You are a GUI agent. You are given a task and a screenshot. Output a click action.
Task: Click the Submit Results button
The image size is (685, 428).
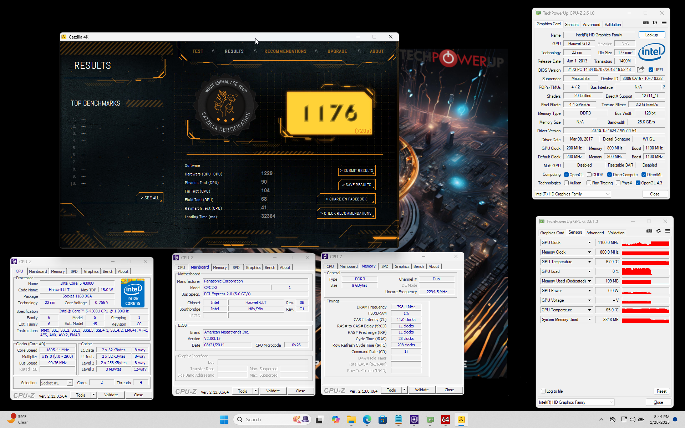[x=357, y=170]
